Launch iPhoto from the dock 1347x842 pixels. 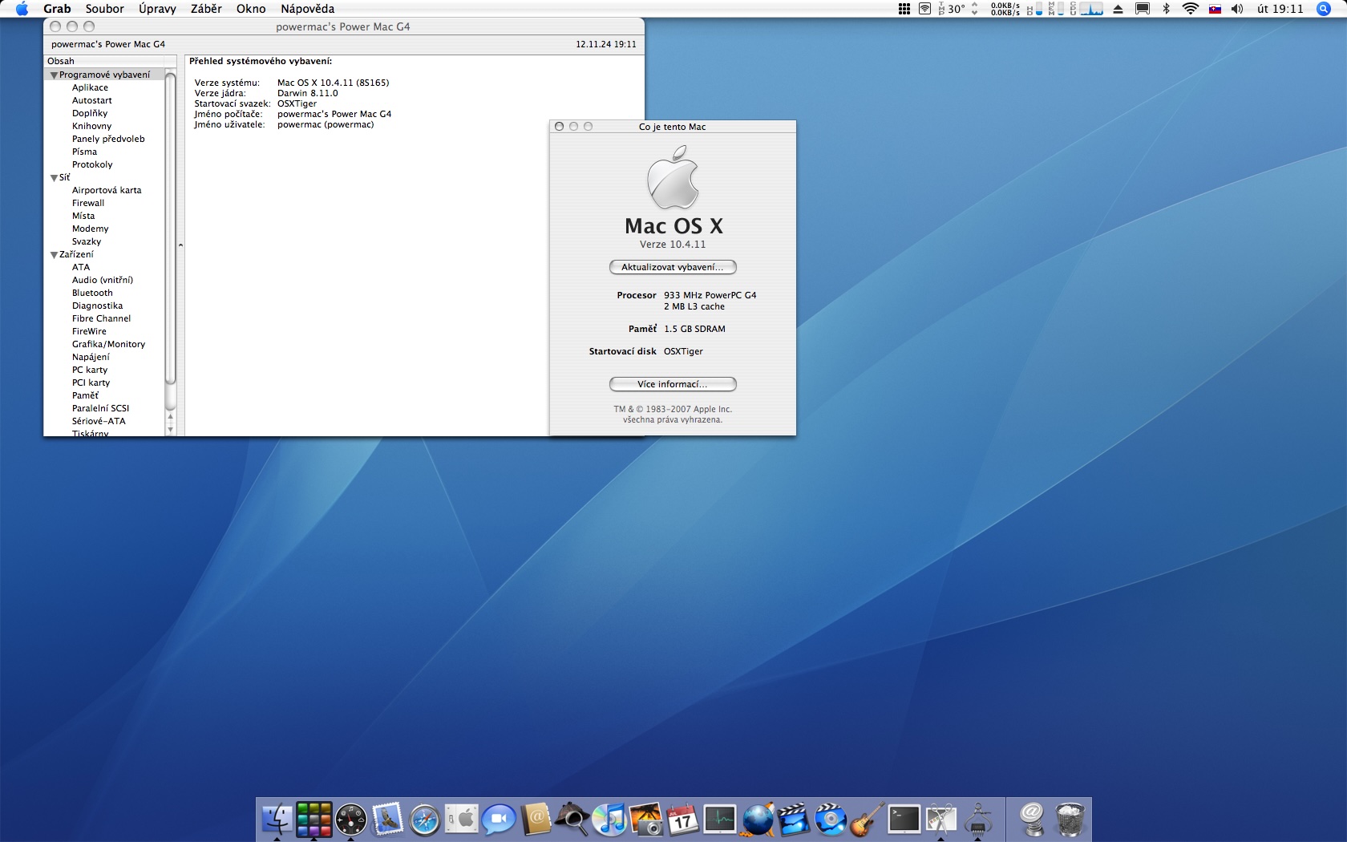646,819
